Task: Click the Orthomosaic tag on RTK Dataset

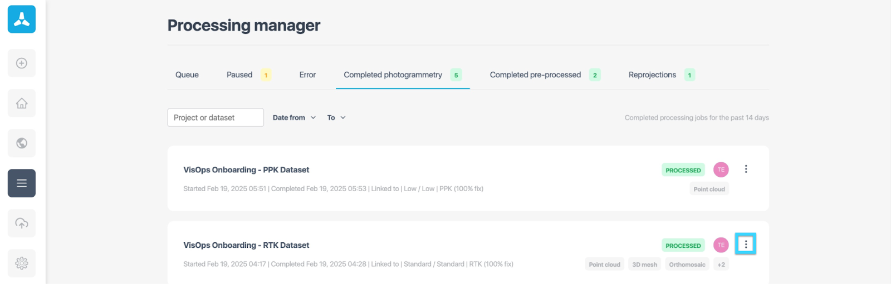Action: [687, 265]
